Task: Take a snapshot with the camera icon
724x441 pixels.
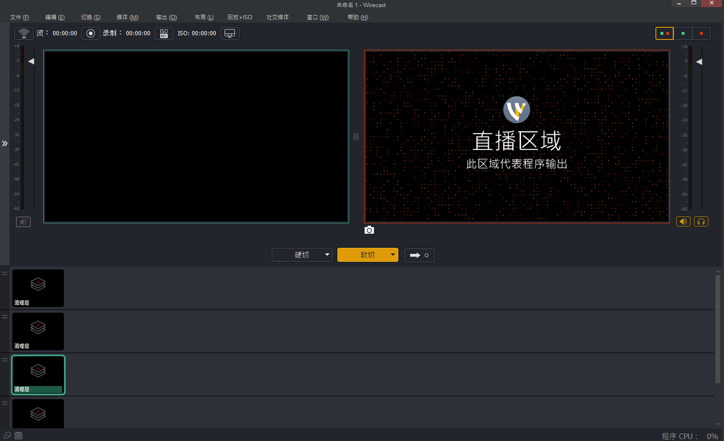Action: pyautogui.click(x=369, y=230)
